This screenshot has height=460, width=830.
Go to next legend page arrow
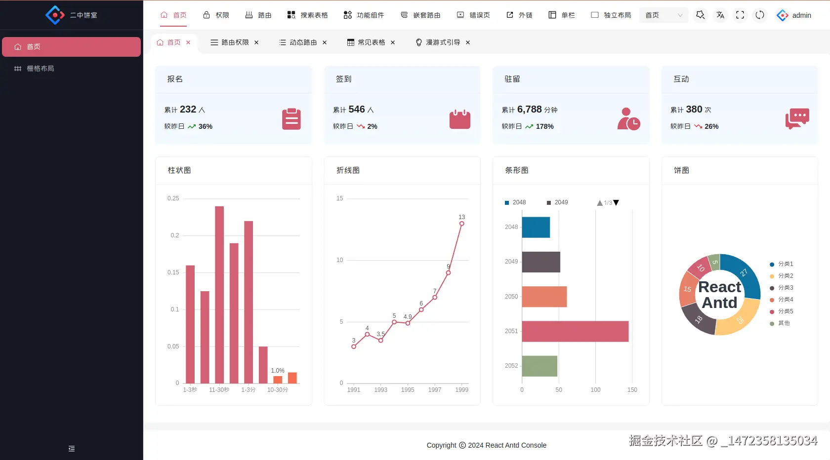pos(616,203)
